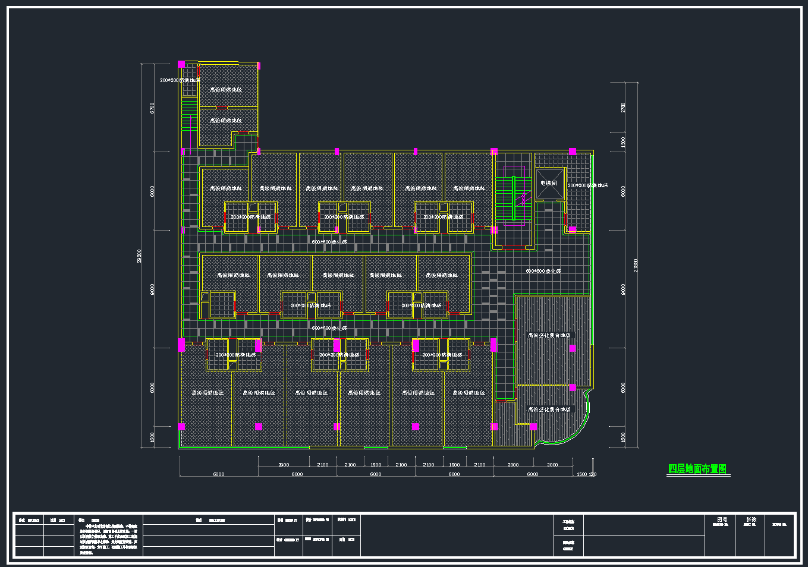Click the 张数 cell in title block

750,521
